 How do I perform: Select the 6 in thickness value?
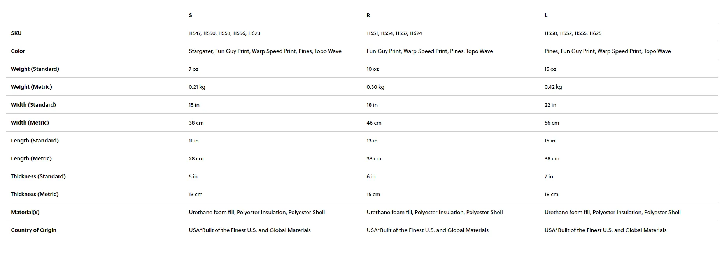coord(371,176)
